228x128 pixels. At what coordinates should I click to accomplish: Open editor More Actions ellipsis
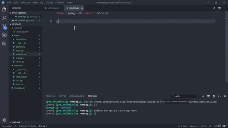225,8
